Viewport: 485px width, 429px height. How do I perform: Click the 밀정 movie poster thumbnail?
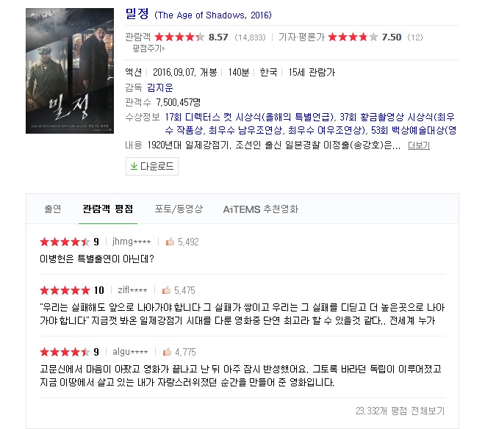pyautogui.click(x=70, y=71)
